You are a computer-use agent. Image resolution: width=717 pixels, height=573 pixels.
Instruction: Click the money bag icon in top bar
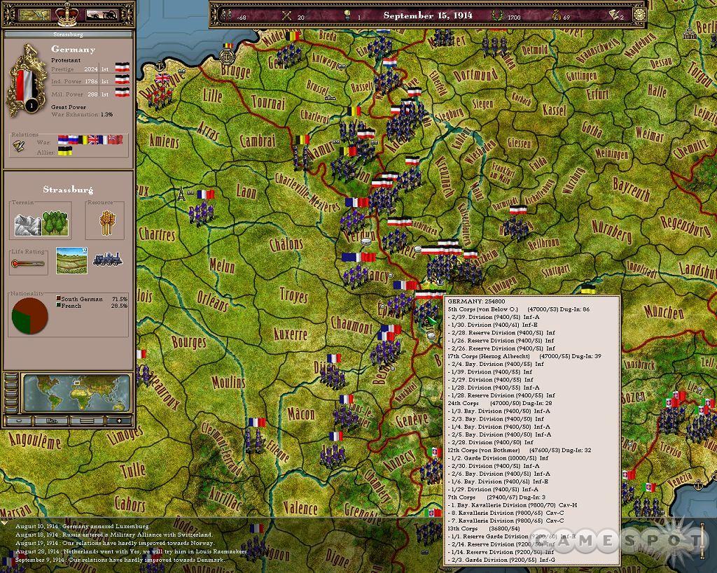(x=556, y=15)
